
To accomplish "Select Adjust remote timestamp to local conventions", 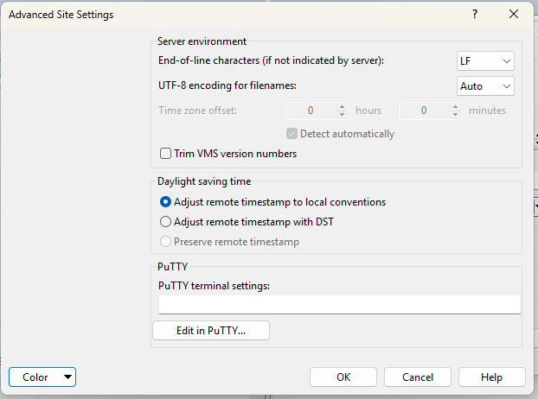I will 166,202.
